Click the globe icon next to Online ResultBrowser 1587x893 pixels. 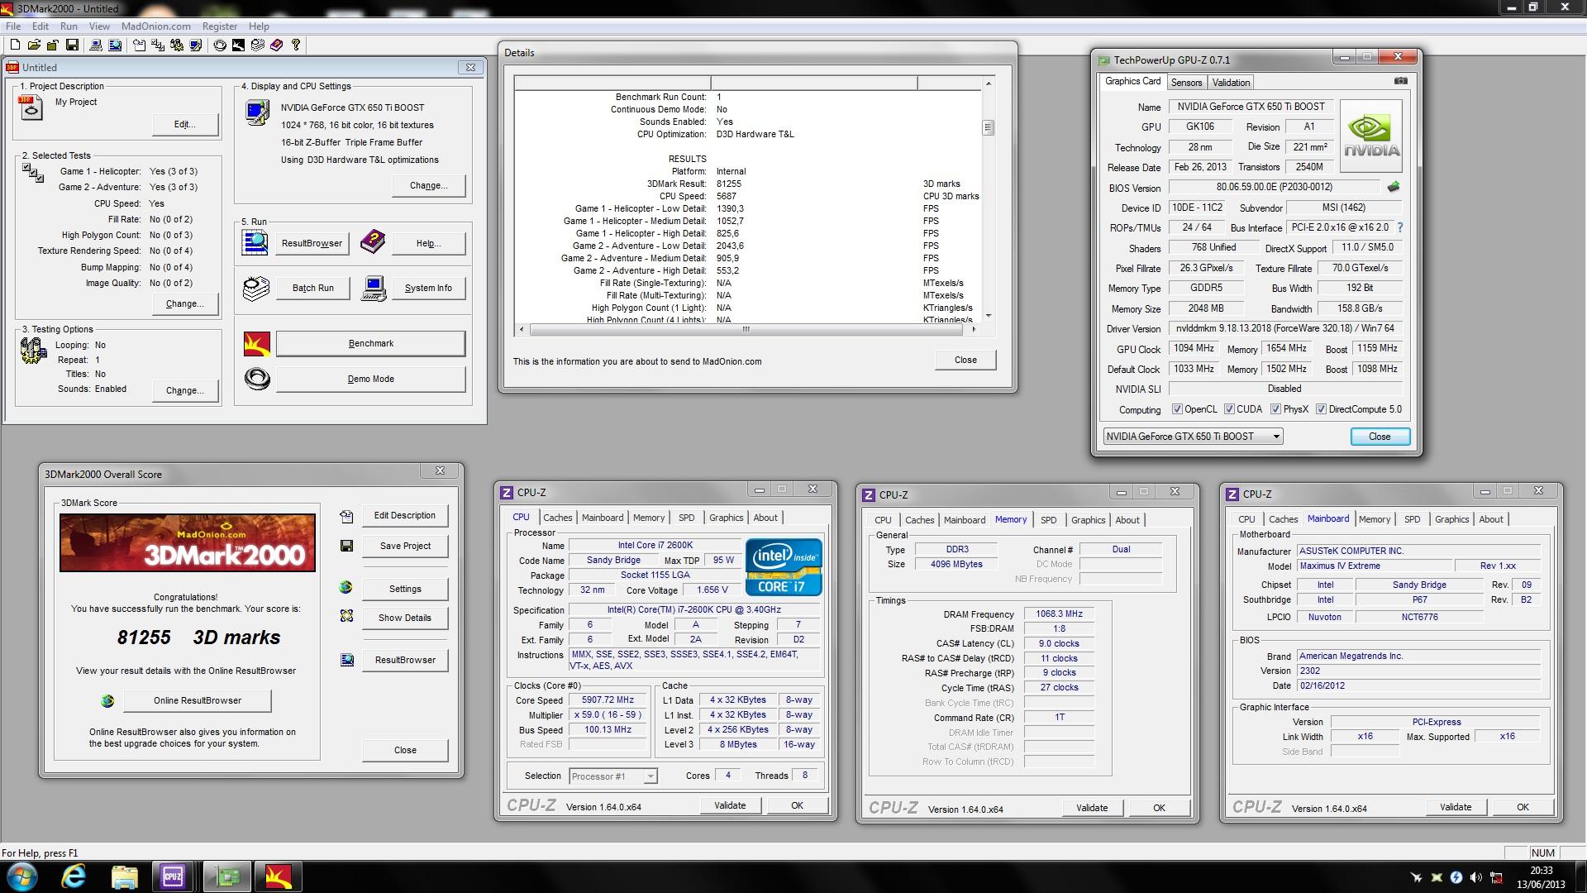(107, 701)
